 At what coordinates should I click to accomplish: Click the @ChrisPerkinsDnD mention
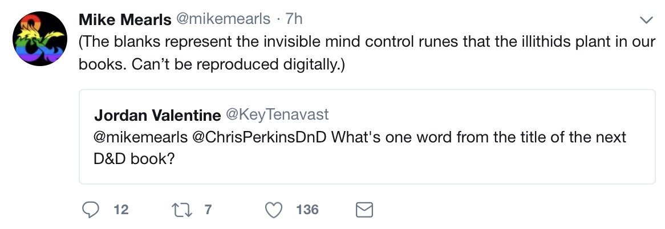pos(259,137)
